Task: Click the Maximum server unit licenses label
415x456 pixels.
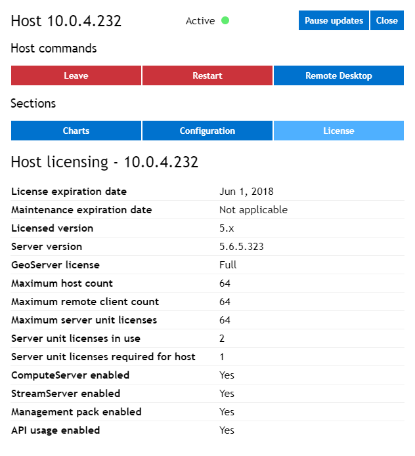Action: coord(84,320)
